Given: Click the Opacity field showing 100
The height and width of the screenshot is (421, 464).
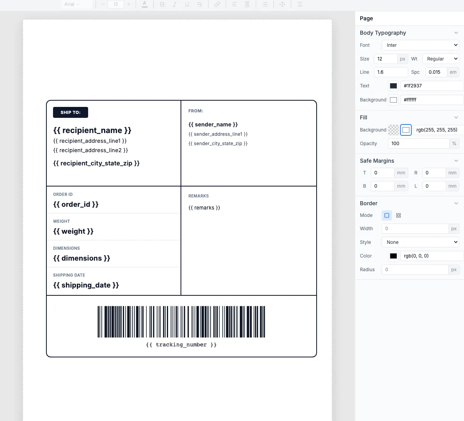Looking at the screenshot, I should pyautogui.click(x=418, y=143).
